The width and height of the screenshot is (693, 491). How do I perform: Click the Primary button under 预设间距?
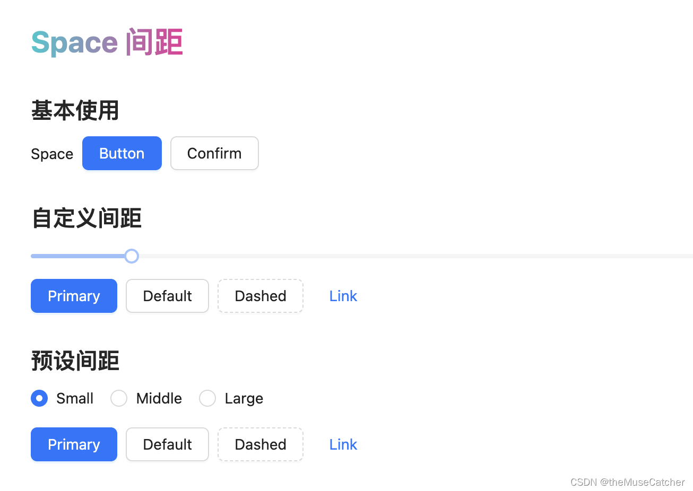click(74, 444)
